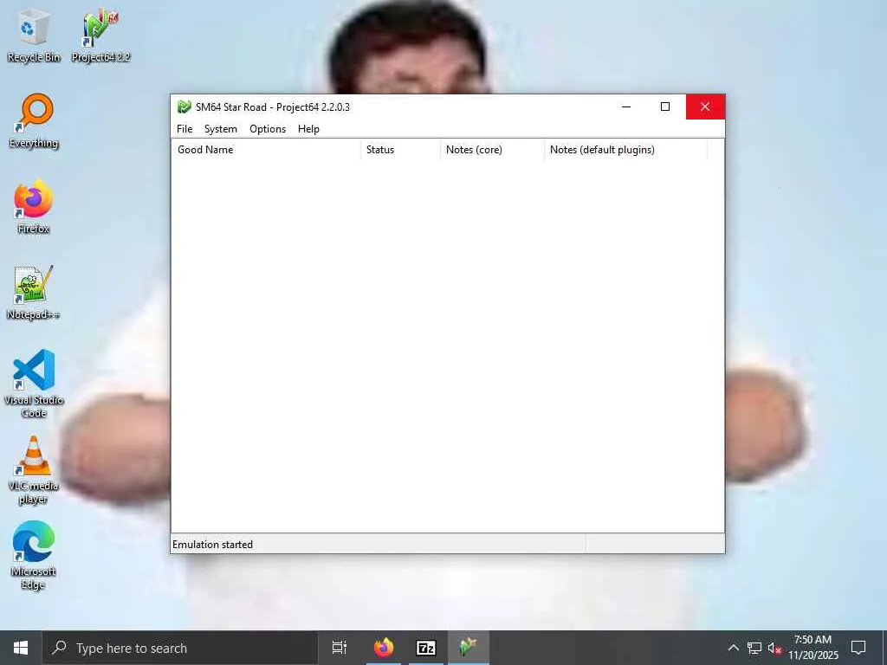Select the Visual Studio Code desktop shortcut
The height and width of the screenshot is (665, 887).
34,384
